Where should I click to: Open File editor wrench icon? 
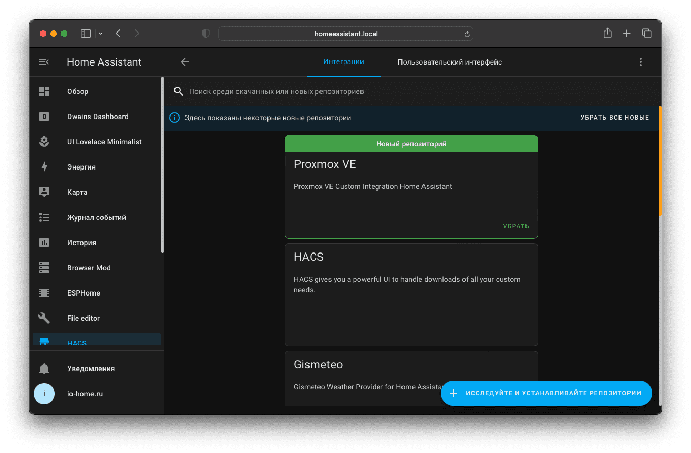click(44, 318)
